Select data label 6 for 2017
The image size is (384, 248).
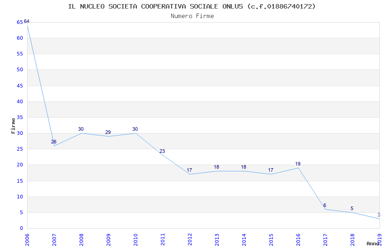(325, 205)
